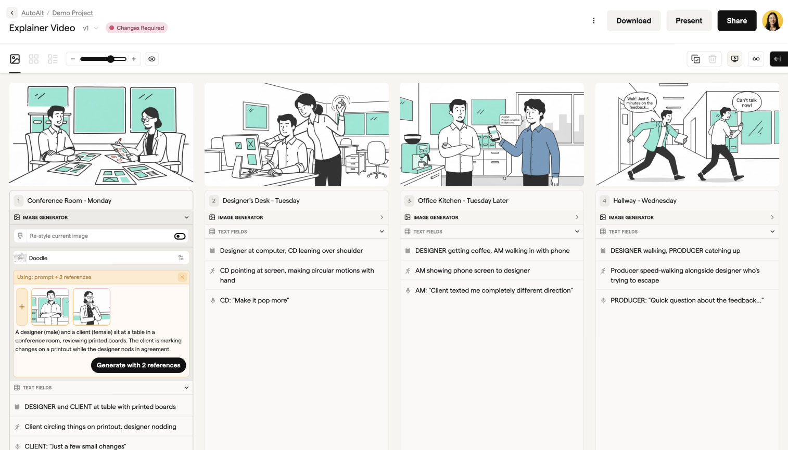788x450 pixels.
Task: Toggle the Re-style current image switch
Action: tap(180, 236)
